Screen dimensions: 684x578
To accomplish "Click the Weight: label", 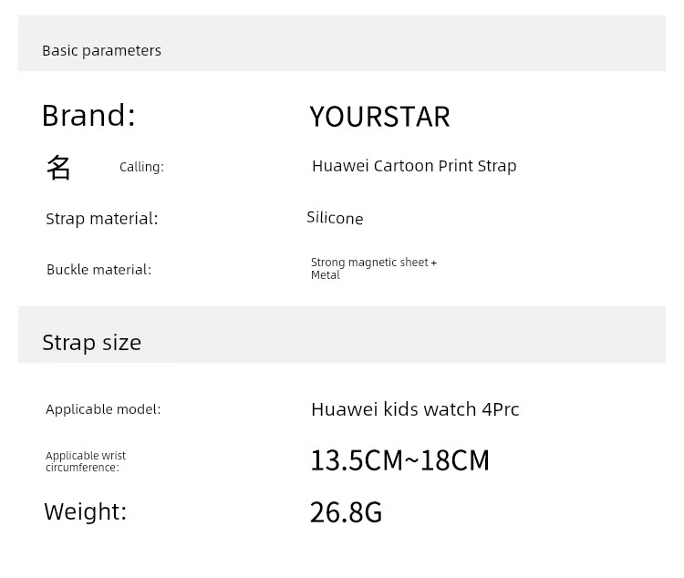I will click(x=85, y=511).
